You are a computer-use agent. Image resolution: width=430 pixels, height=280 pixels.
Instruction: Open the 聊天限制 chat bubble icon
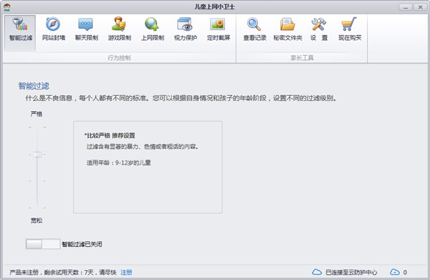pos(86,24)
